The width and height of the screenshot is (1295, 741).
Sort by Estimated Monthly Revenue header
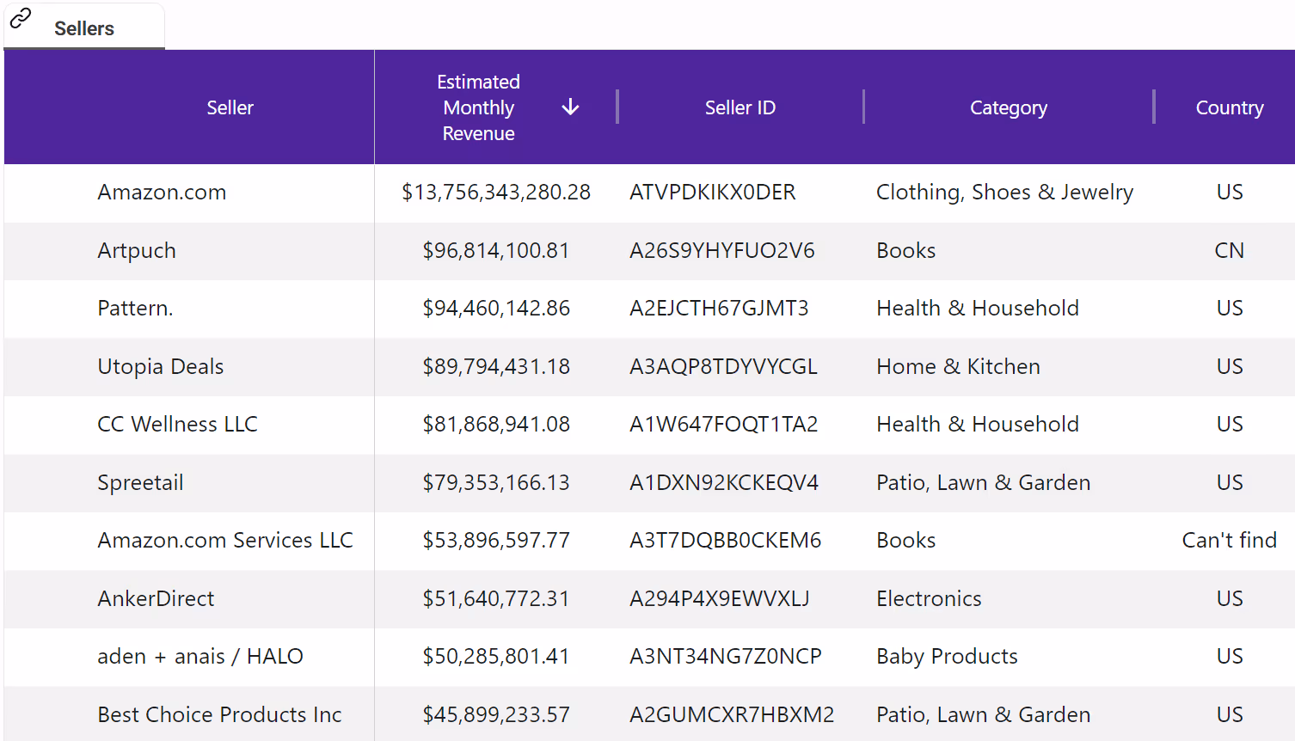pyautogui.click(x=478, y=107)
